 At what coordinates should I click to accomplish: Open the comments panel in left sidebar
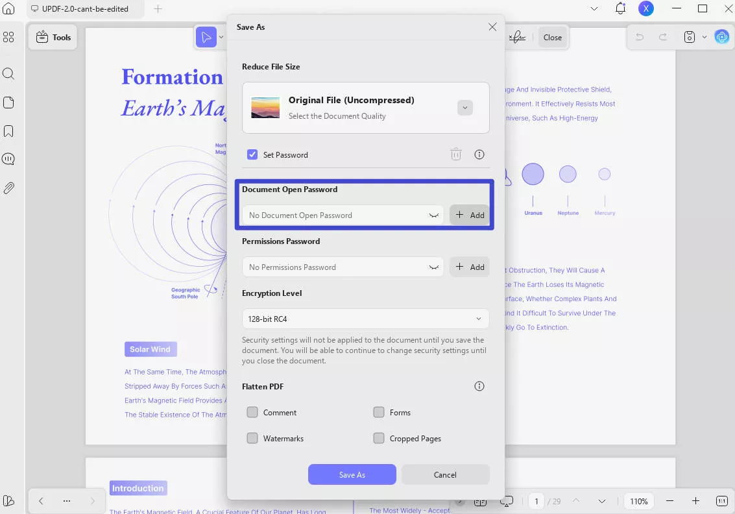point(8,159)
